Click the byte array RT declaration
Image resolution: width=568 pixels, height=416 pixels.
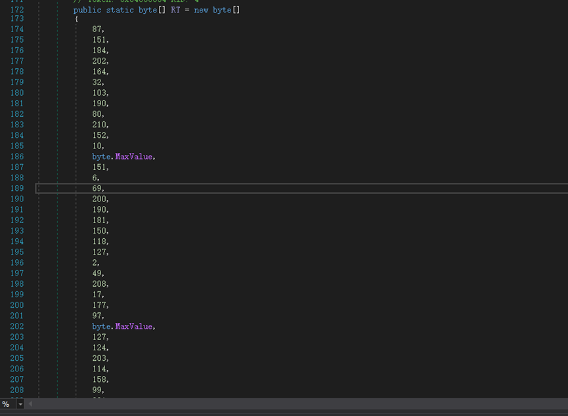point(156,10)
